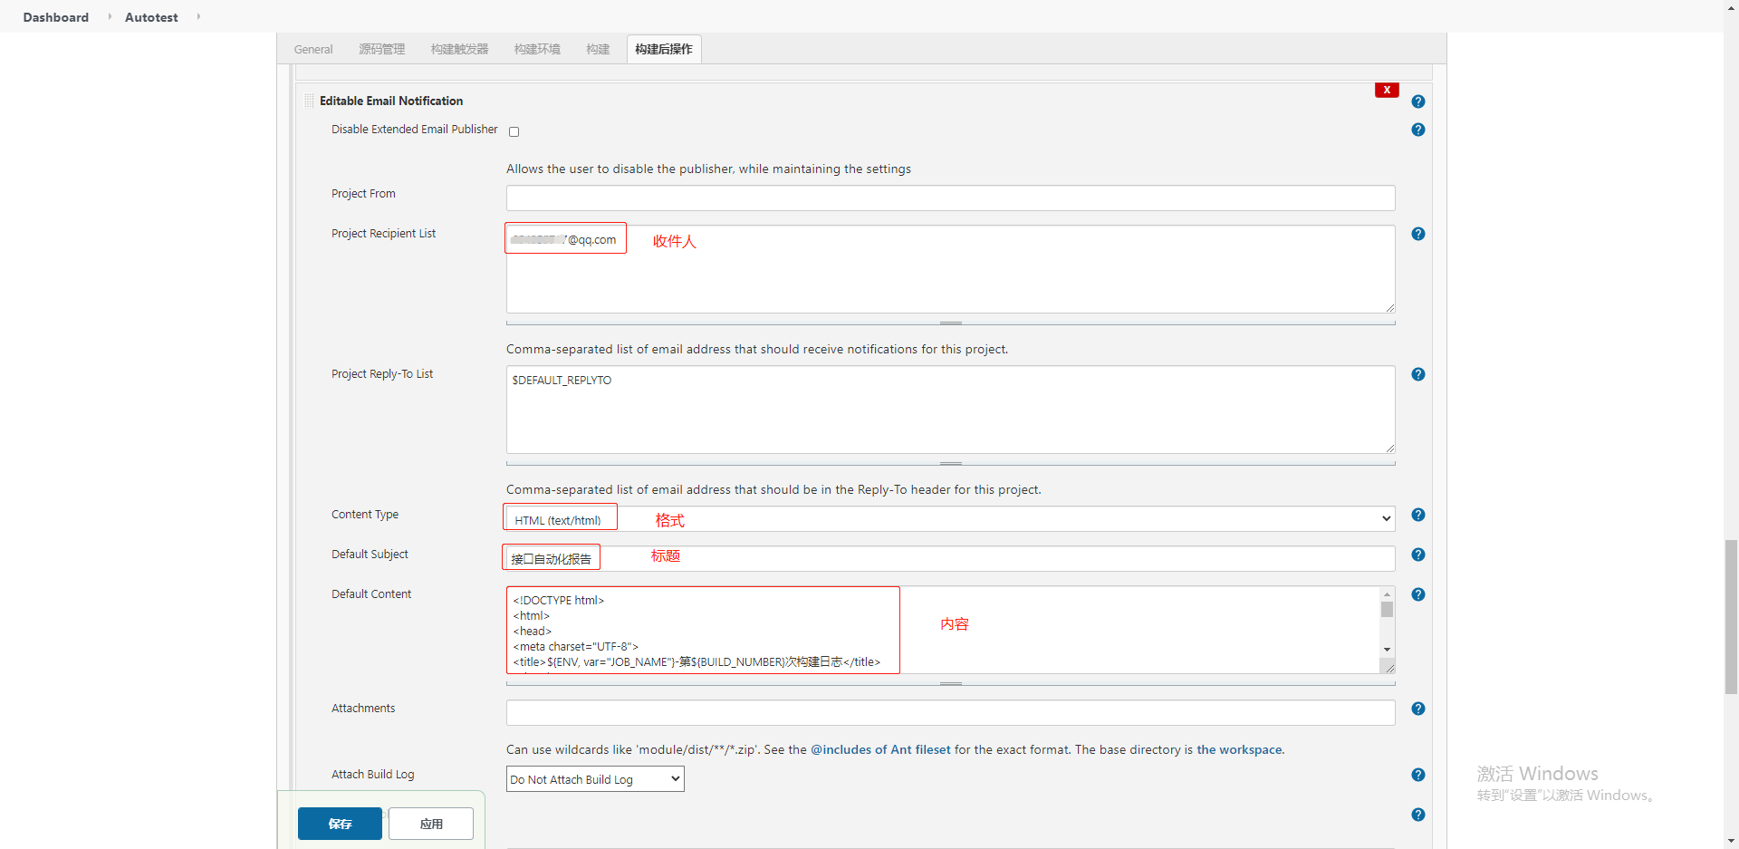Click the Project From input field
1739x849 pixels.
(x=950, y=198)
